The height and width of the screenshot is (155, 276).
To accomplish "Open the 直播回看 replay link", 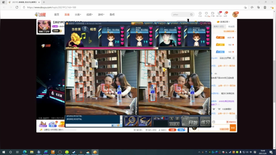I will click(x=223, y=21).
